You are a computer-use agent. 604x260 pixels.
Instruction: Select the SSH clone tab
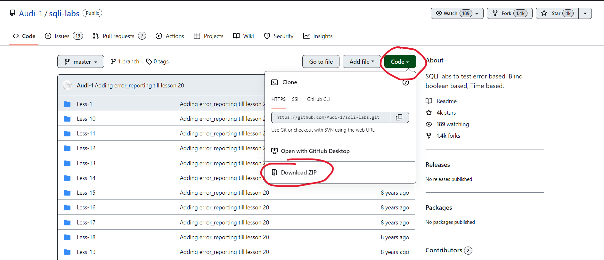coord(296,99)
